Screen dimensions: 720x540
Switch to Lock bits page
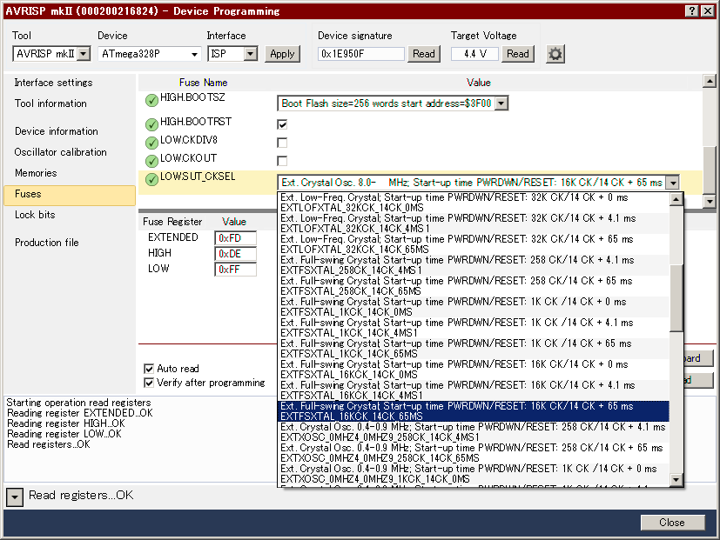[x=35, y=215]
